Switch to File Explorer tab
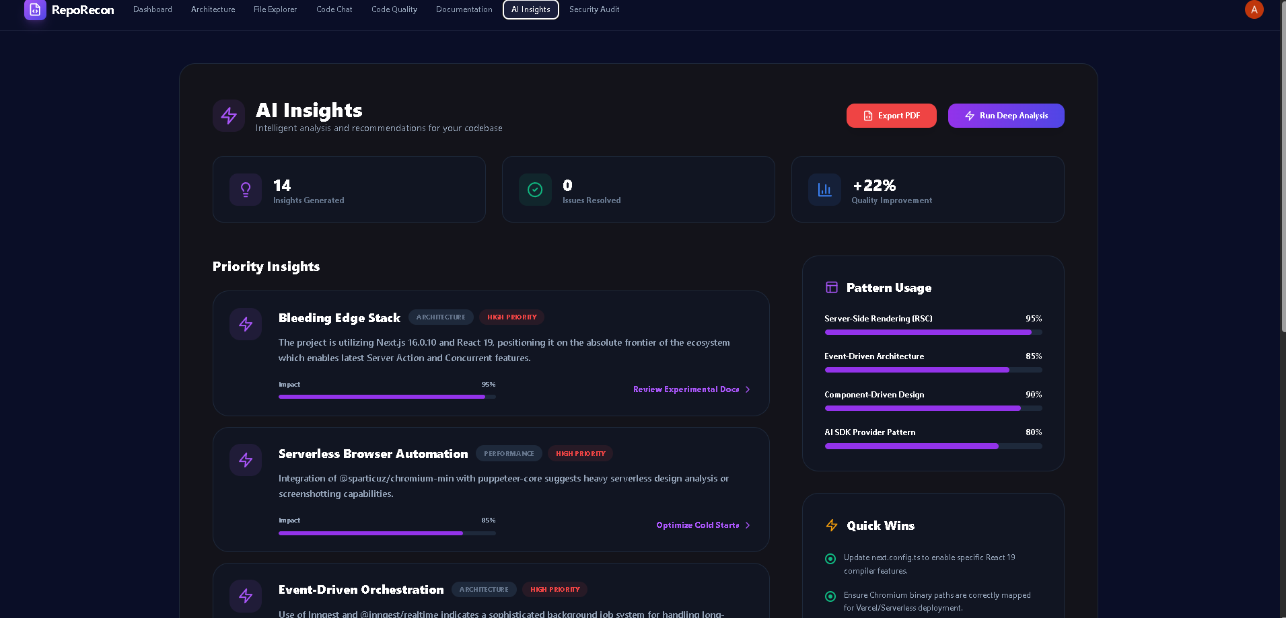This screenshot has height=618, width=1286. (275, 9)
